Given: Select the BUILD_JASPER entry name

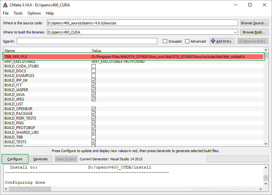Looking at the screenshot, I should (16, 90).
